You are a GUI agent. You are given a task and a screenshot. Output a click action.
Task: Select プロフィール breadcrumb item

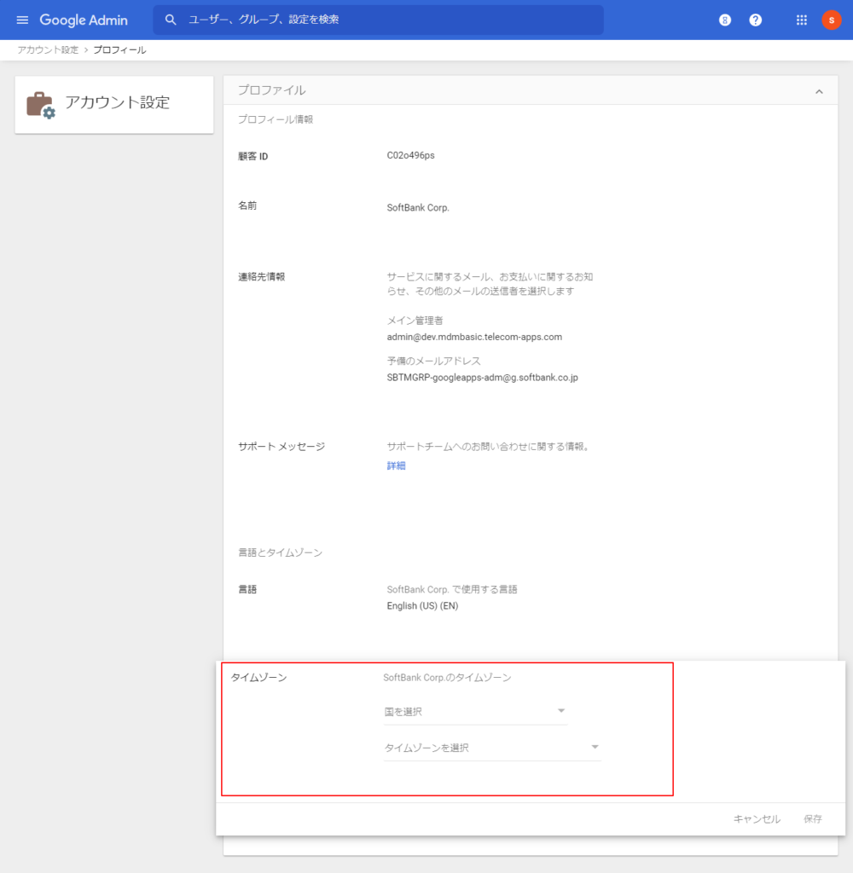[119, 50]
